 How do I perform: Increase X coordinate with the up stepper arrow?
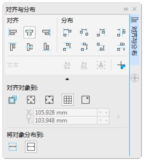106,112
